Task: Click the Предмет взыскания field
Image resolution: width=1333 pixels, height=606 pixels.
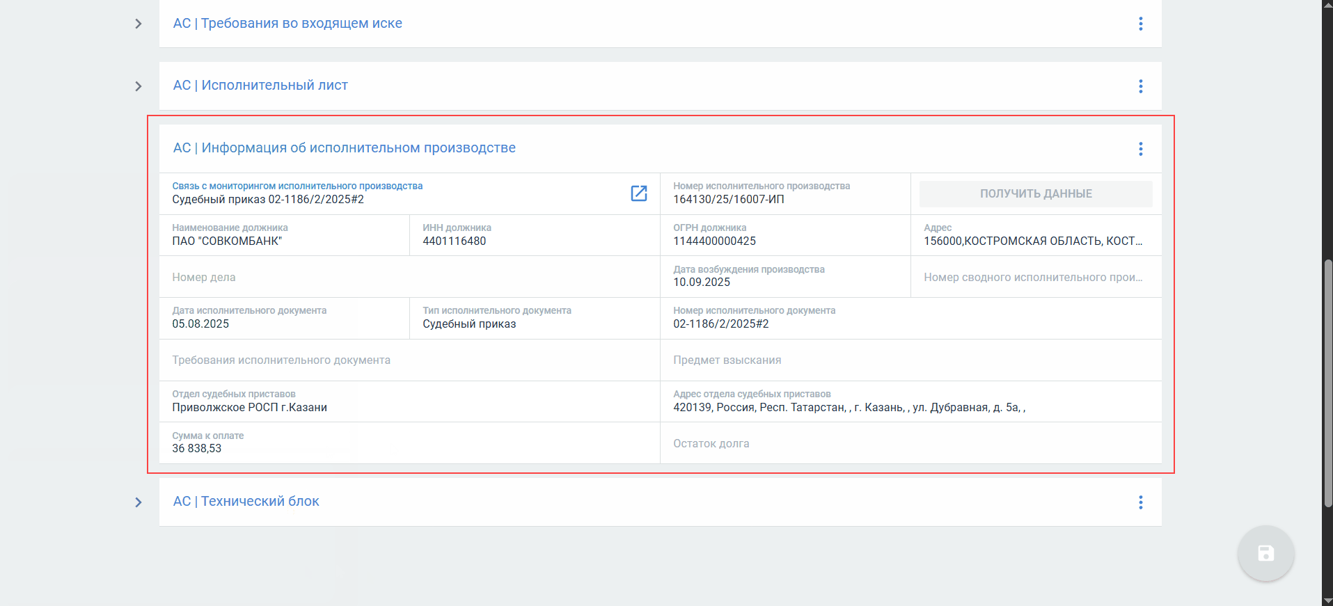Action: click(910, 360)
